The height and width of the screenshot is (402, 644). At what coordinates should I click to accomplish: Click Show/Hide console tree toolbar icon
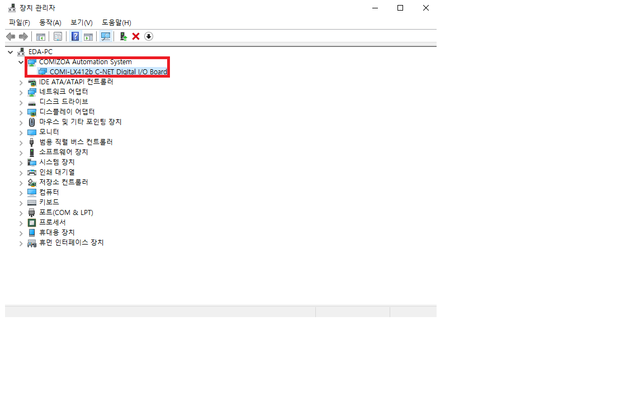(x=40, y=36)
